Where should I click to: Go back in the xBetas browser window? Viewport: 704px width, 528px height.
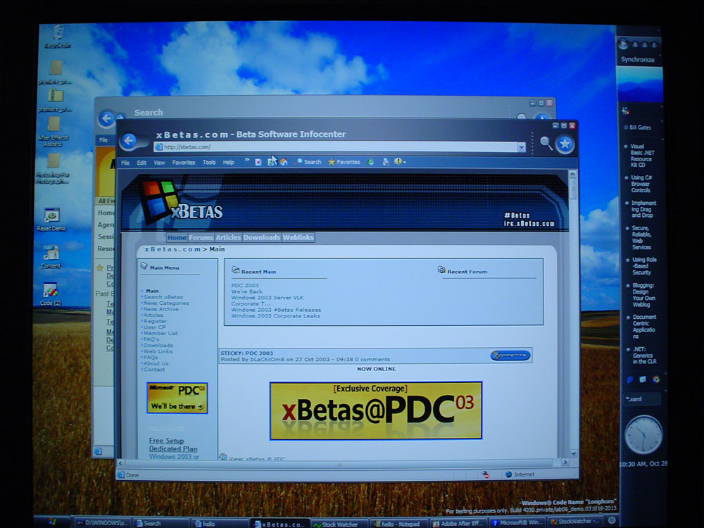[x=128, y=141]
